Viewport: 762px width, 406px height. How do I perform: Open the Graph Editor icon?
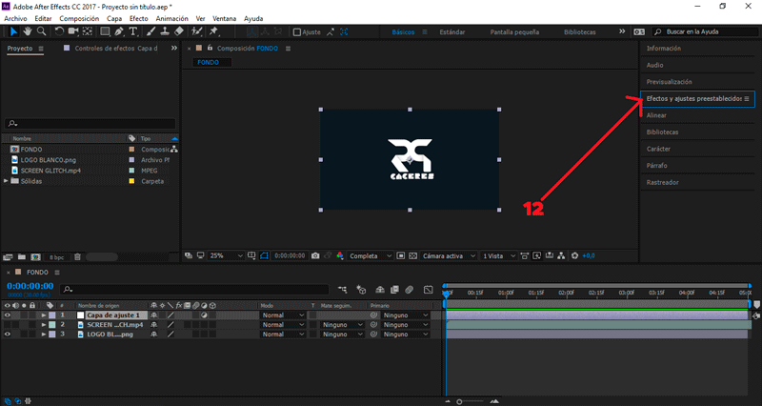tap(428, 290)
